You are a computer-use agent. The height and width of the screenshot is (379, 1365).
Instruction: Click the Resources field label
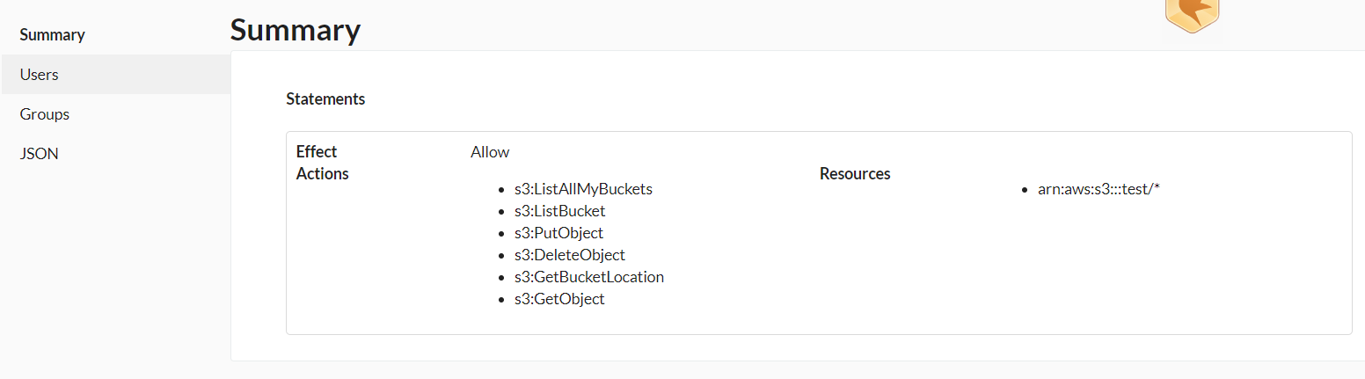click(x=855, y=174)
